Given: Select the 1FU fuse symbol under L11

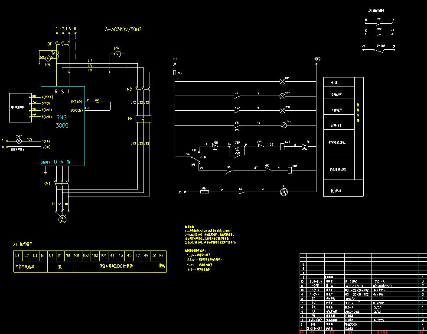Looking at the screenshot, I should [x=175, y=73].
